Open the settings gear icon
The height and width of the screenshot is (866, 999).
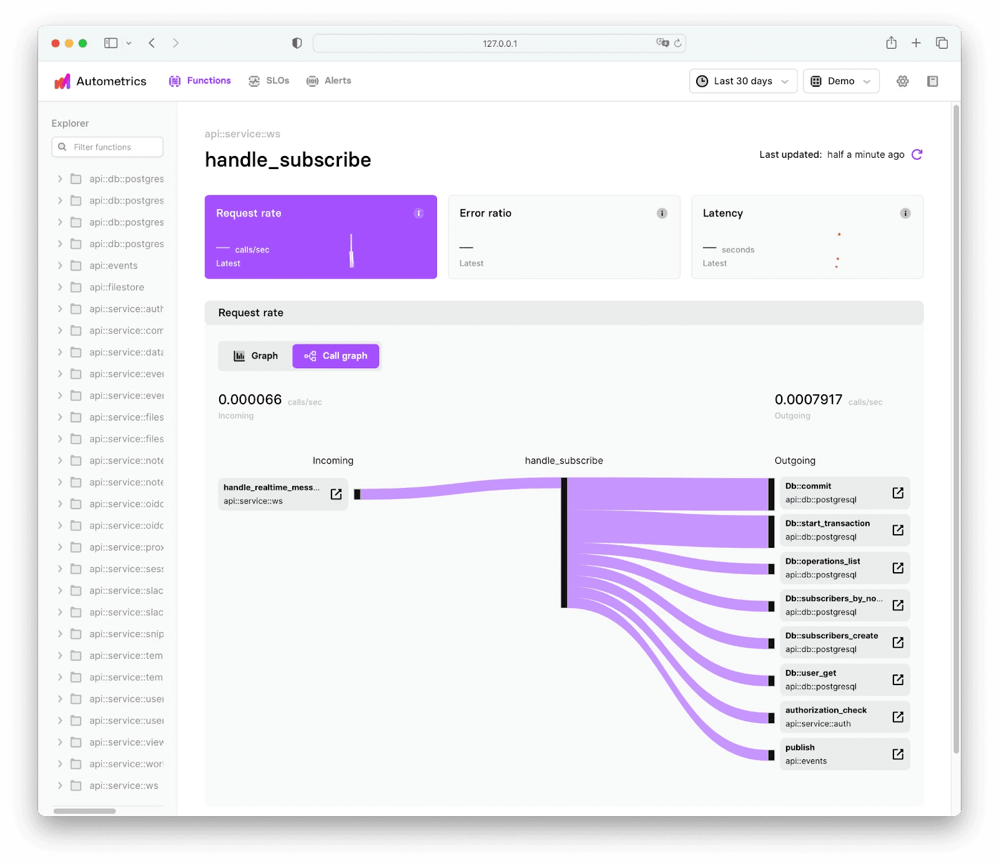[x=902, y=81]
